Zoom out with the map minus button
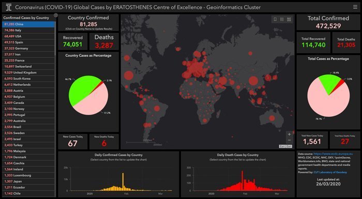Image resolution: width=362 pixels, height=199 pixels. click(289, 140)
